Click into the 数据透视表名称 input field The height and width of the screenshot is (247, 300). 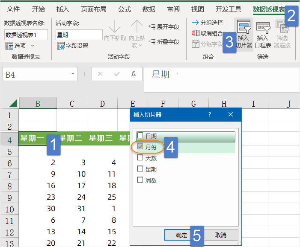click(26, 35)
